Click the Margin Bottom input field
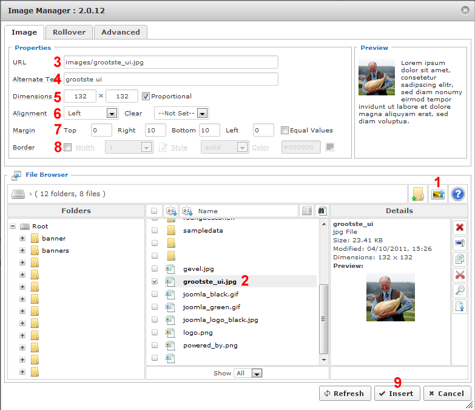The height and width of the screenshot is (410, 475). tap(209, 130)
